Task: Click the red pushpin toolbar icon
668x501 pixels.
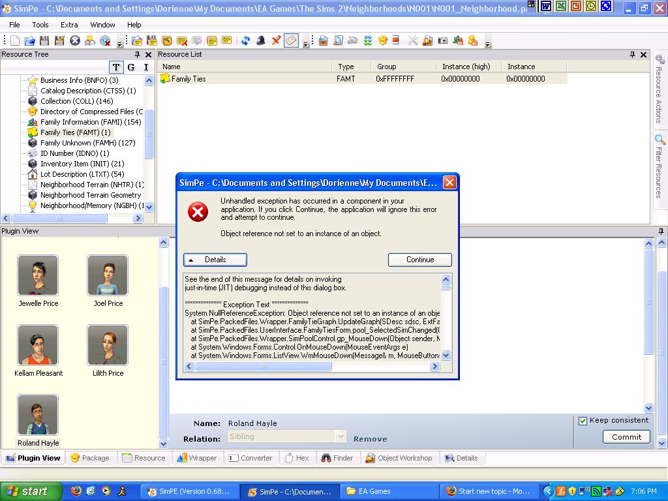Action: (x=276, y=41)
